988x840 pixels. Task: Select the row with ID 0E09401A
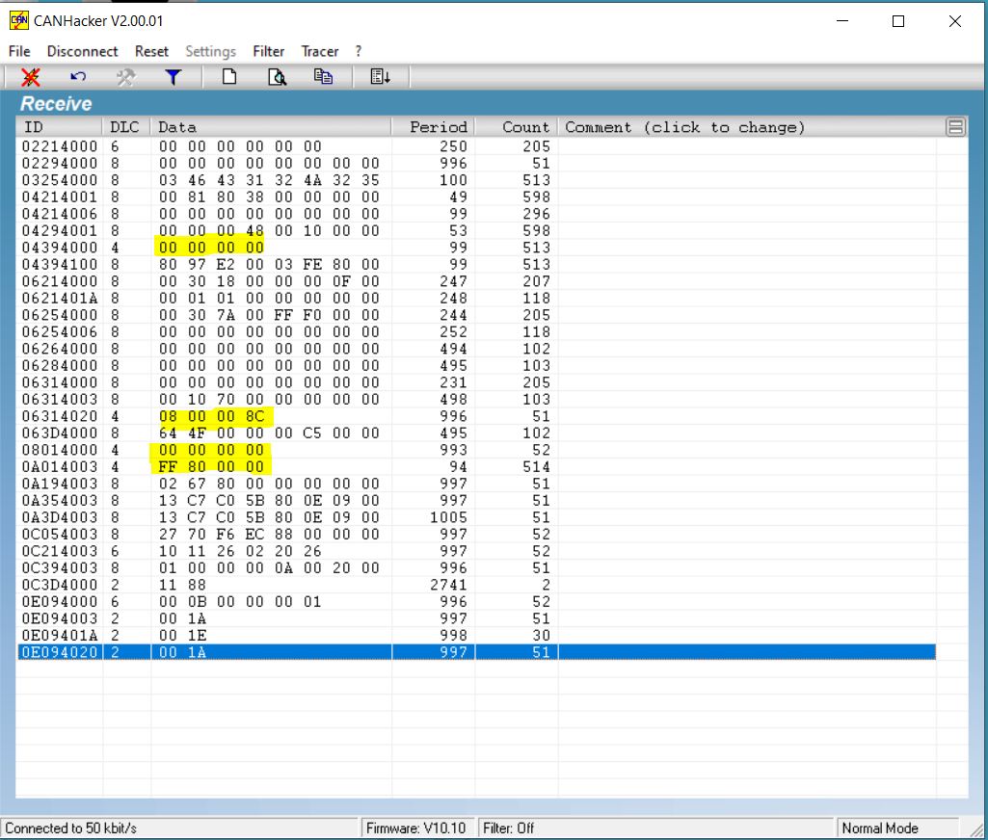point(476,636)
